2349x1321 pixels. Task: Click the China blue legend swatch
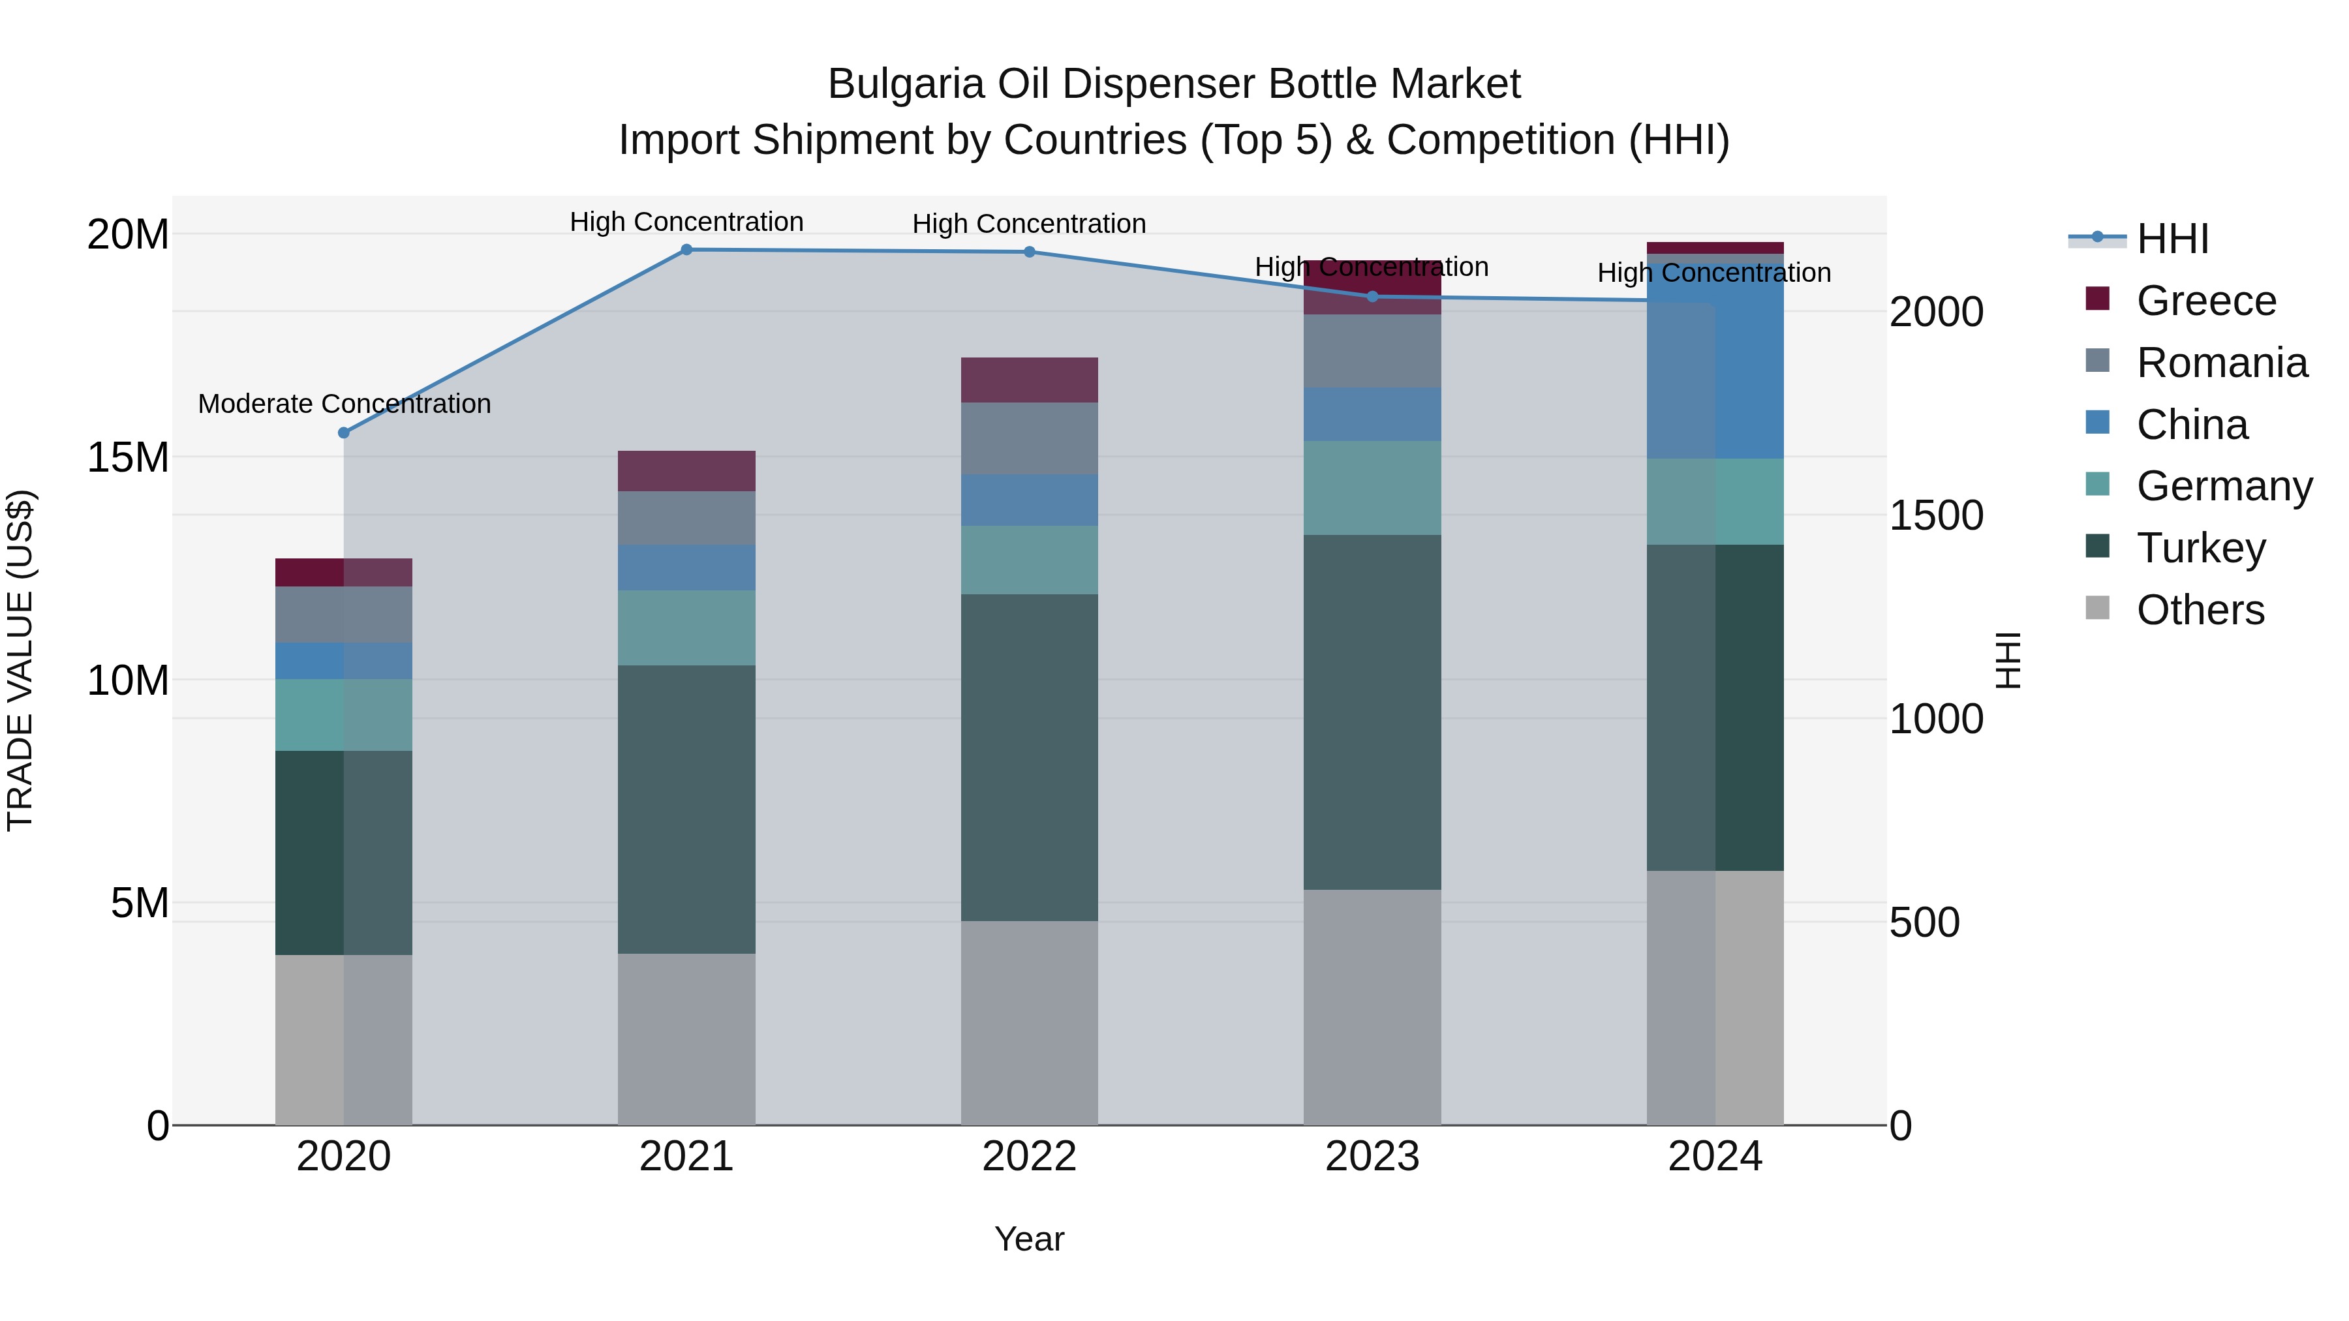point(2097,422)
